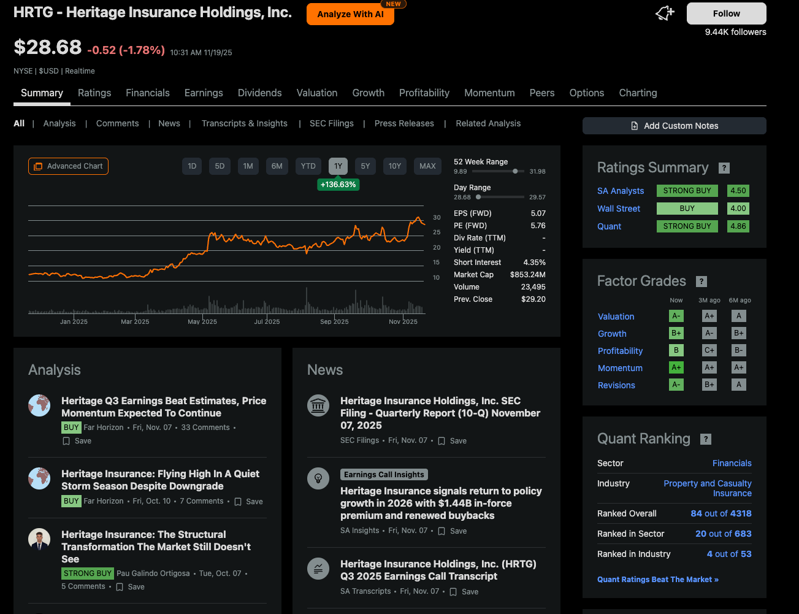Click the Advanced Chart icon button
799x614 pixels.
click(68, 166)
